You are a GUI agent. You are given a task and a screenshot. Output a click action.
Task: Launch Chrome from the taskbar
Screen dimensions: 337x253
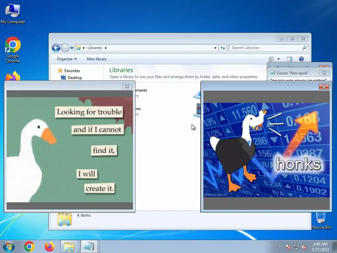29,246
